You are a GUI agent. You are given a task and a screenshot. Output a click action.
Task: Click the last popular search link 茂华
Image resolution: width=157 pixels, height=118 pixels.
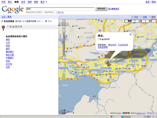[8, 67]
